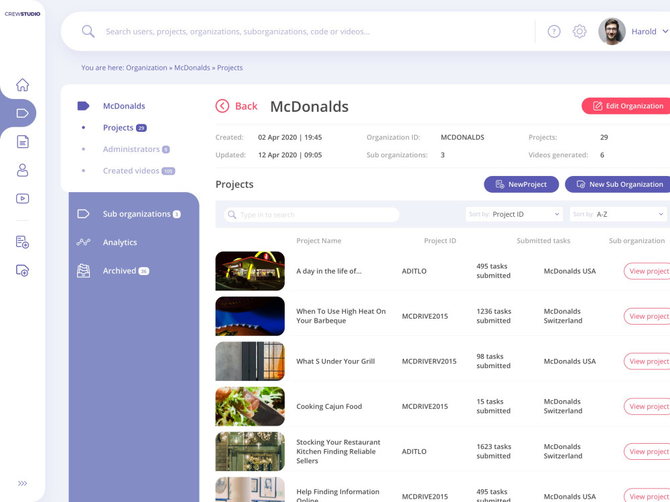
Task: View project What S Under Your Grill
Action: (x=647, y=361)
